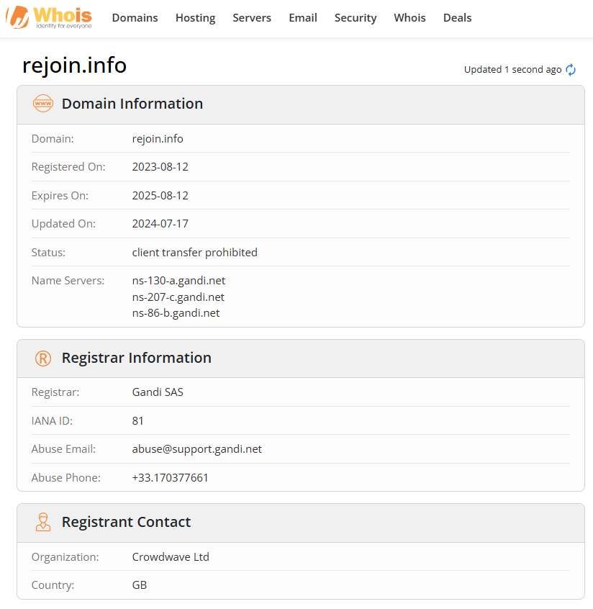
Task: Open the Domains menu
Action: click(135, 18)
